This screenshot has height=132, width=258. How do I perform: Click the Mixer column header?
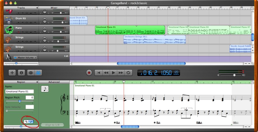(54, 8)
